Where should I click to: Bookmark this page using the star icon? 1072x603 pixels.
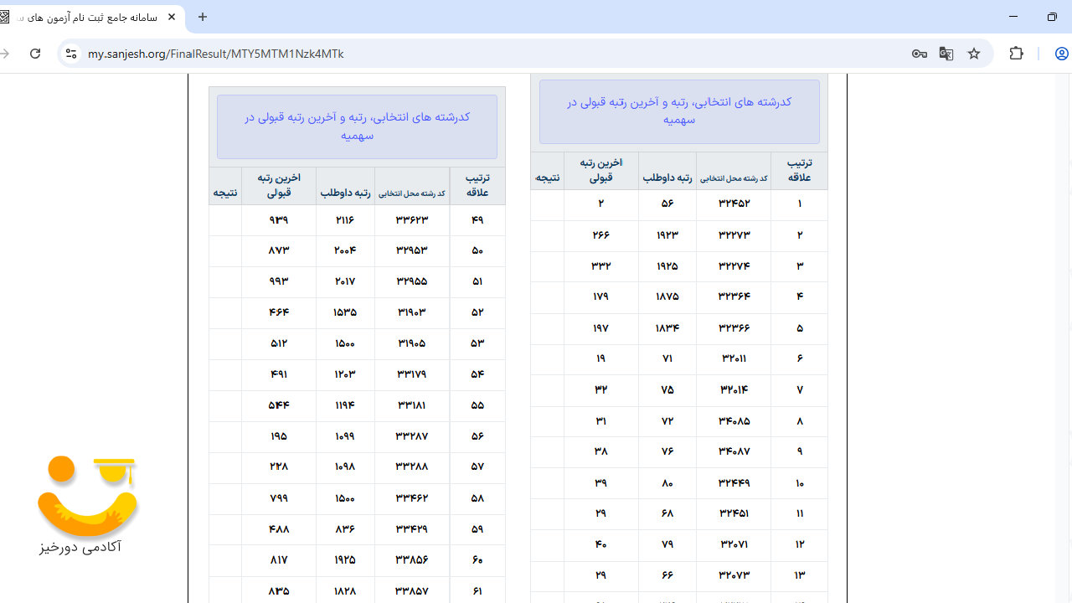[973, 53]
